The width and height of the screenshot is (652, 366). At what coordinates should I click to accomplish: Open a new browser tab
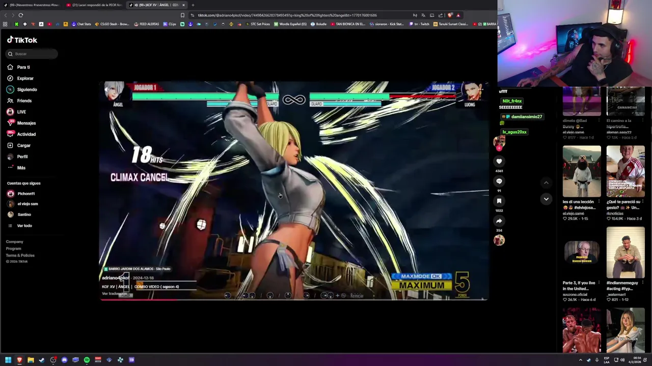tap(193, 5)
